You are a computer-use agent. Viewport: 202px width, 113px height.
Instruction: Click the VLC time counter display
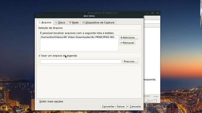click(156, 96)
